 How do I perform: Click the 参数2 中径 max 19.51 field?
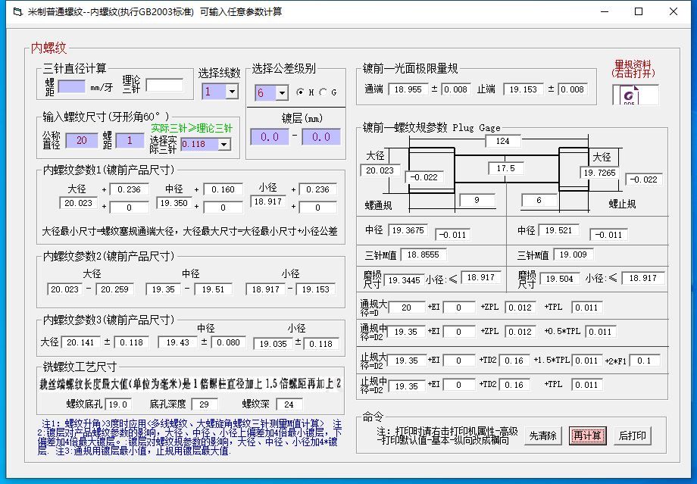214,289
